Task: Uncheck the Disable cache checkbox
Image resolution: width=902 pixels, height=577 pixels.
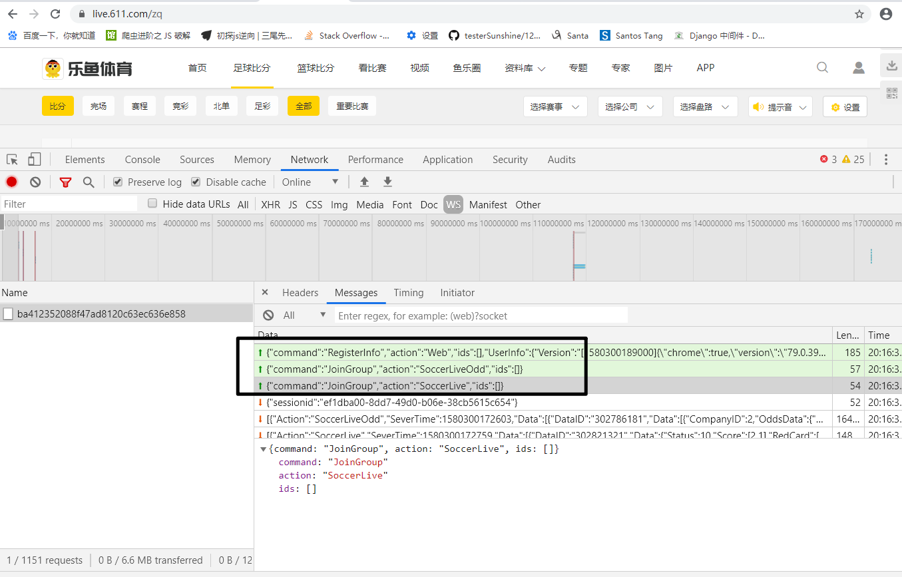Action: pyautogui.click(x=196, y=182)
